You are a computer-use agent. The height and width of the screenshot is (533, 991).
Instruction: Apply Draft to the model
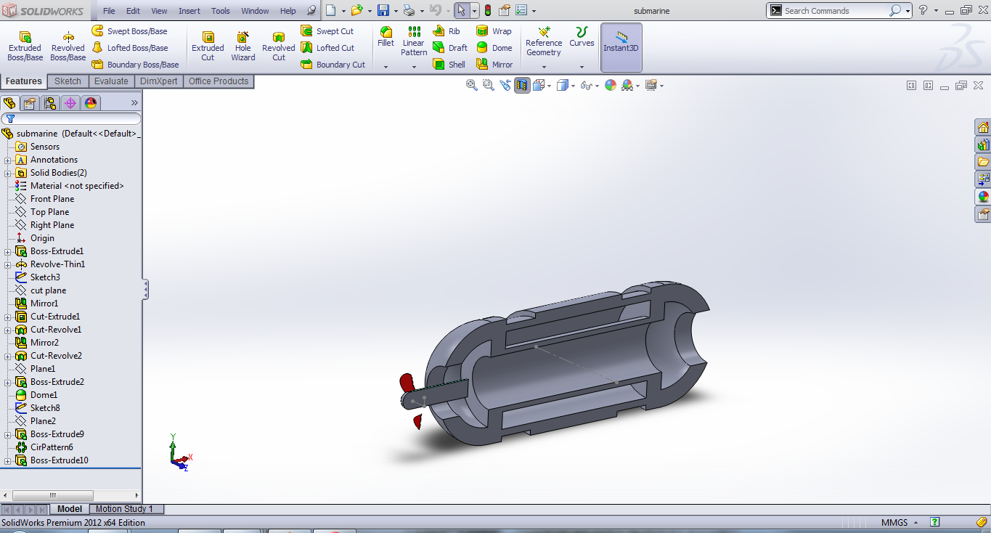pos(450,48)
